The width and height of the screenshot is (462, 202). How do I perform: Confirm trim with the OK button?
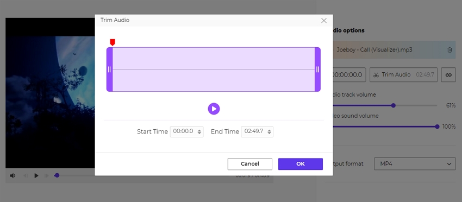point(301,164)
